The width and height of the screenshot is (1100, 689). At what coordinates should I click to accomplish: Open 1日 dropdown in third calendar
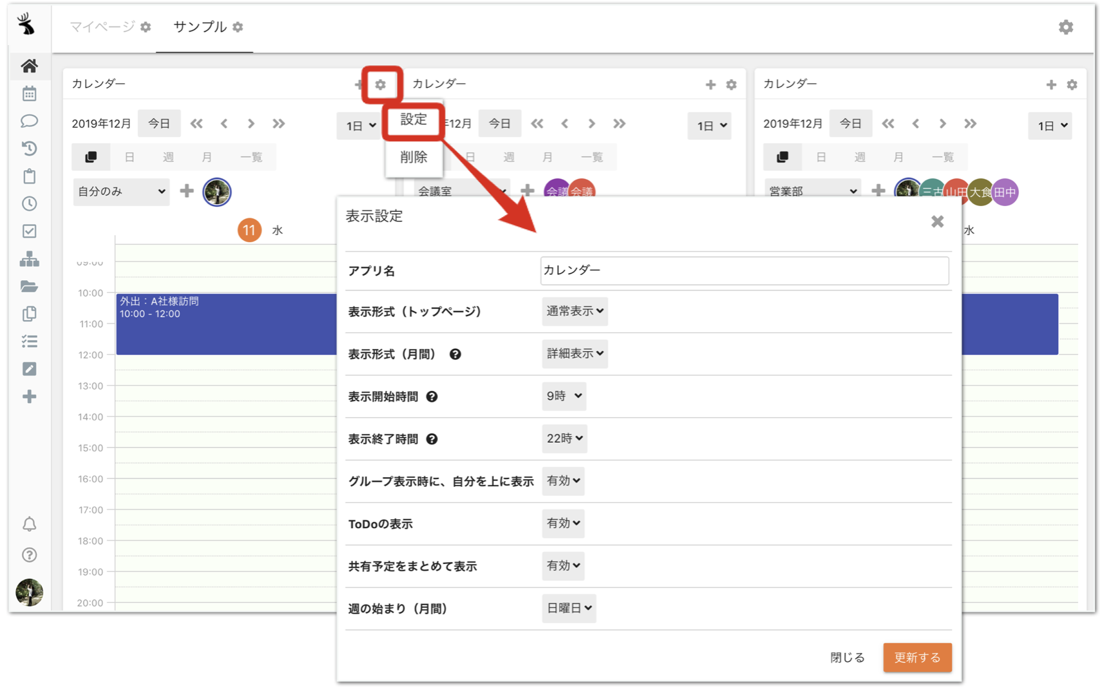click(1050, 126)
